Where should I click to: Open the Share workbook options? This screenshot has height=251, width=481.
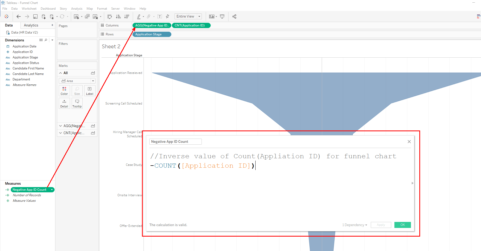point(234,16)
